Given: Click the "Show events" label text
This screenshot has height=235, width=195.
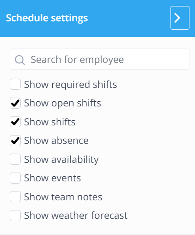Looking at the screenshot, I should point(52,178).
